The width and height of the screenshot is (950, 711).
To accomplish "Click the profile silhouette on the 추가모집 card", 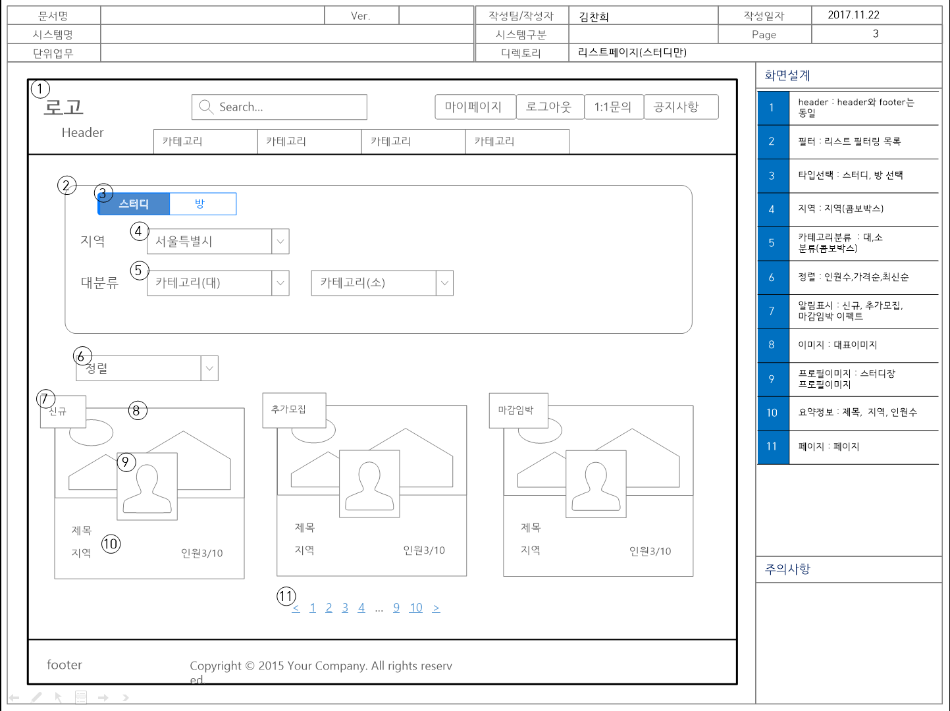I will [370, 485].
